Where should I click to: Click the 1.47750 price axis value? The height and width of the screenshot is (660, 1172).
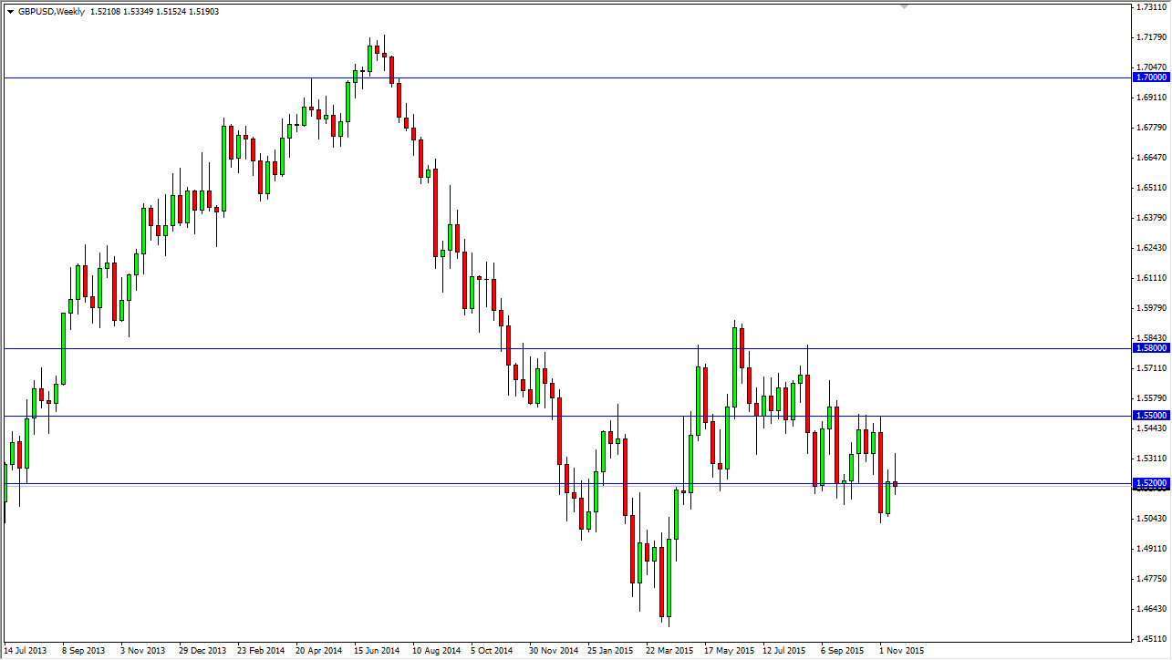point(1152,578)
